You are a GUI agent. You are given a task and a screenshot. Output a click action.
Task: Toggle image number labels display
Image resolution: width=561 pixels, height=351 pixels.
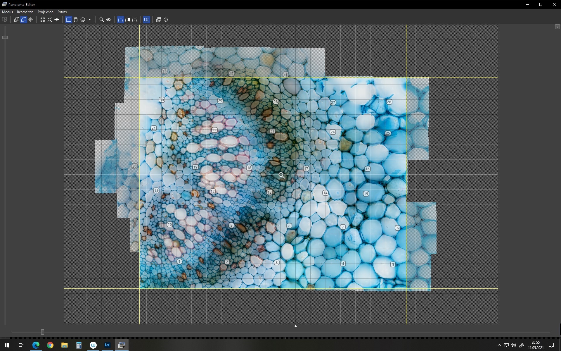147,20
